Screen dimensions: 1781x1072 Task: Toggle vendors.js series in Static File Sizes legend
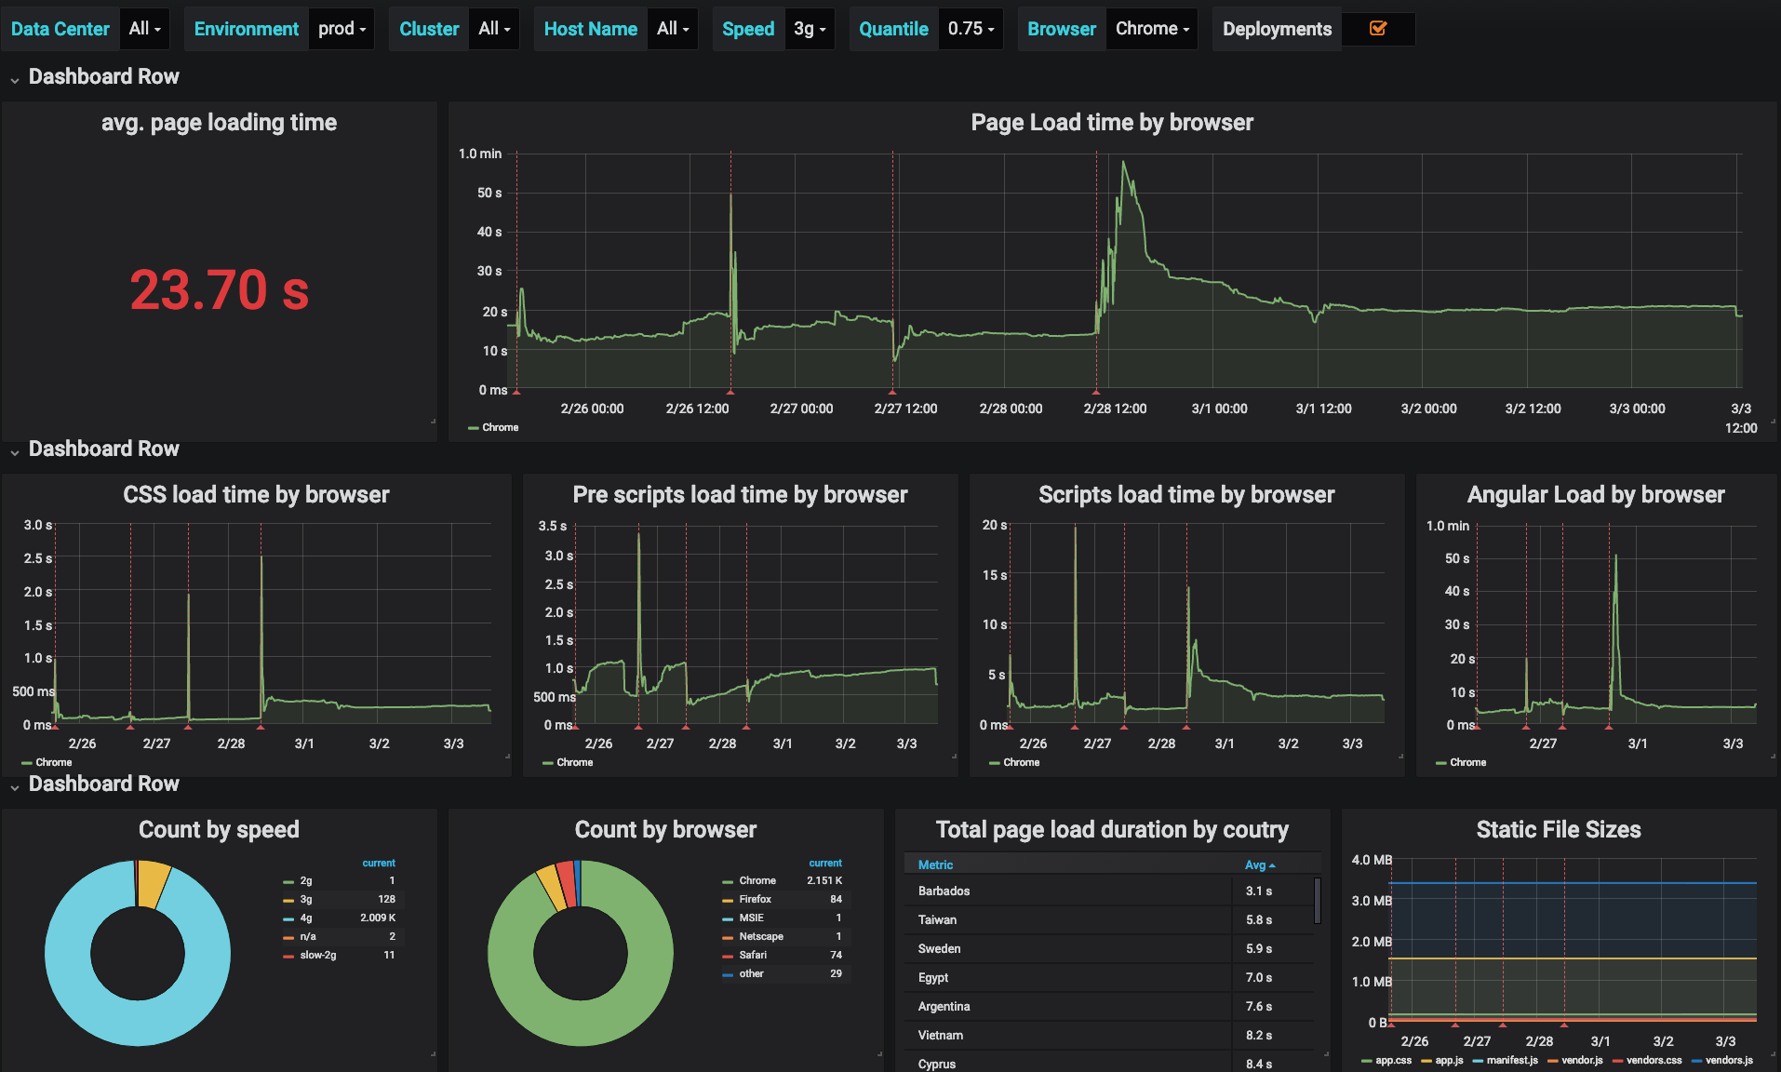point(1729,1060)
